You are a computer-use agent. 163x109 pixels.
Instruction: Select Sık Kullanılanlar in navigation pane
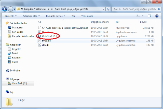[x=18, y=23]
